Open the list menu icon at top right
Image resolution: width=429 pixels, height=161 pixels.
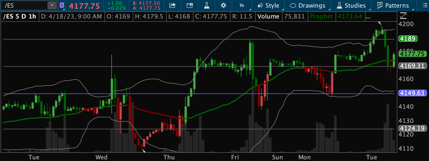point(425,5)
